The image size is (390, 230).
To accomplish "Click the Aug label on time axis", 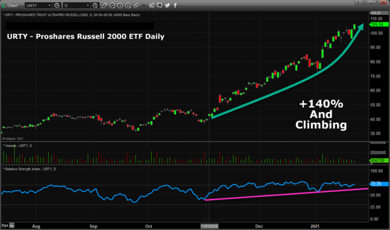I will coord(36,226).
